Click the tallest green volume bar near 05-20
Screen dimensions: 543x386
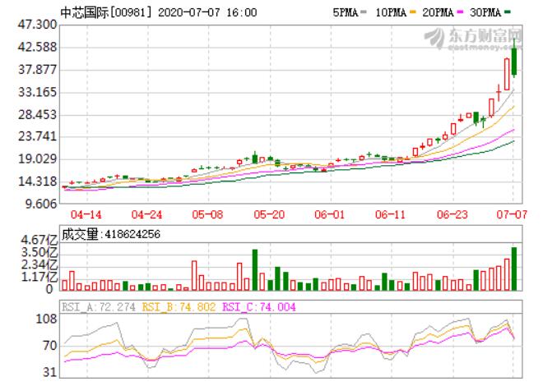pyautogui.click(x=255, y=270)
